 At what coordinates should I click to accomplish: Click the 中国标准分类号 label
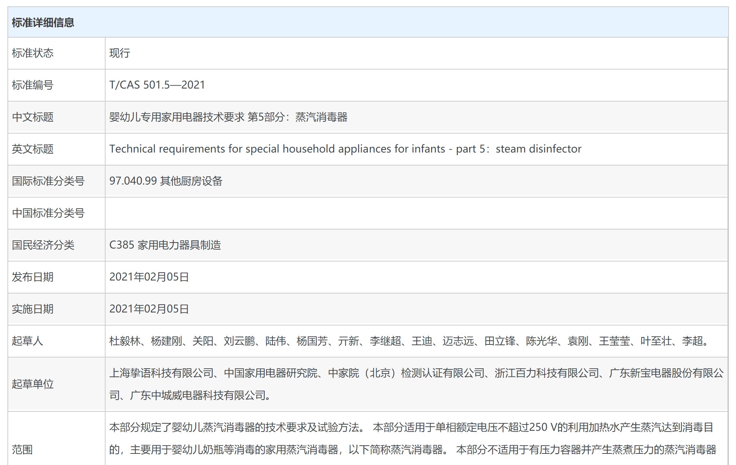pyautogui.click(x=48, y=213)
